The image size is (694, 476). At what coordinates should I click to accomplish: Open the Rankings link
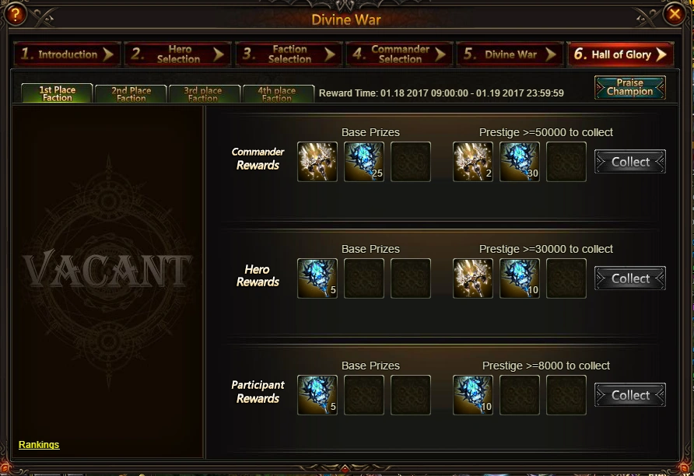click(x=39, y=445)
